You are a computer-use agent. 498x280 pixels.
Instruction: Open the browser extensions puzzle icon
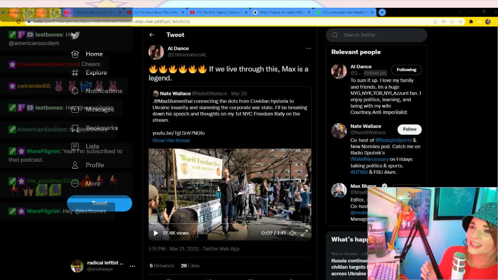471,22
